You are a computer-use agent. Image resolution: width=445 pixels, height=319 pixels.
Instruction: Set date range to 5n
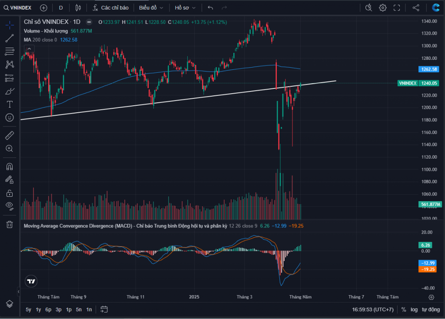pos(79,309)
